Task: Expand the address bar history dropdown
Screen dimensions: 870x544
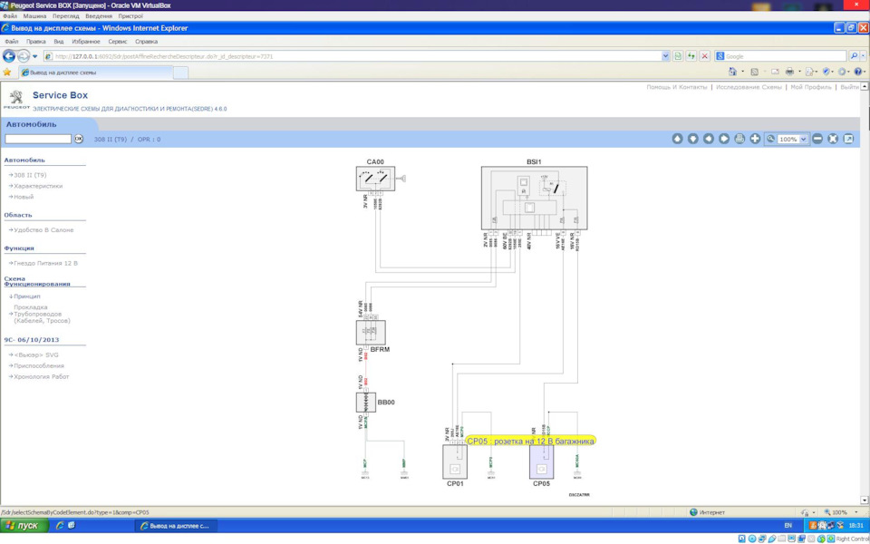Action: point(666,56)
